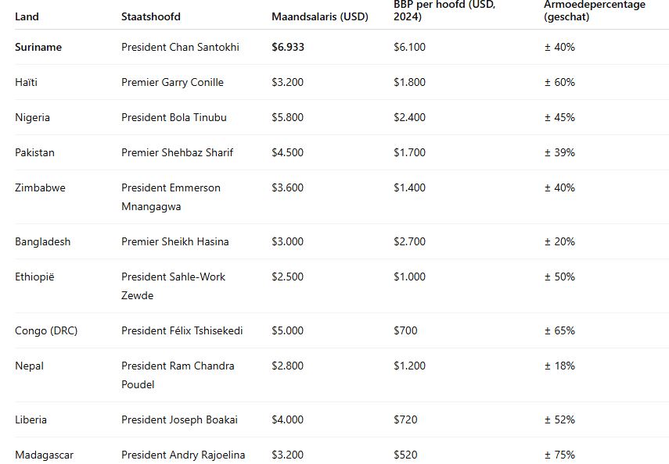
Task: Select President Andry Rajoelina cell
Action: point(183,455)
